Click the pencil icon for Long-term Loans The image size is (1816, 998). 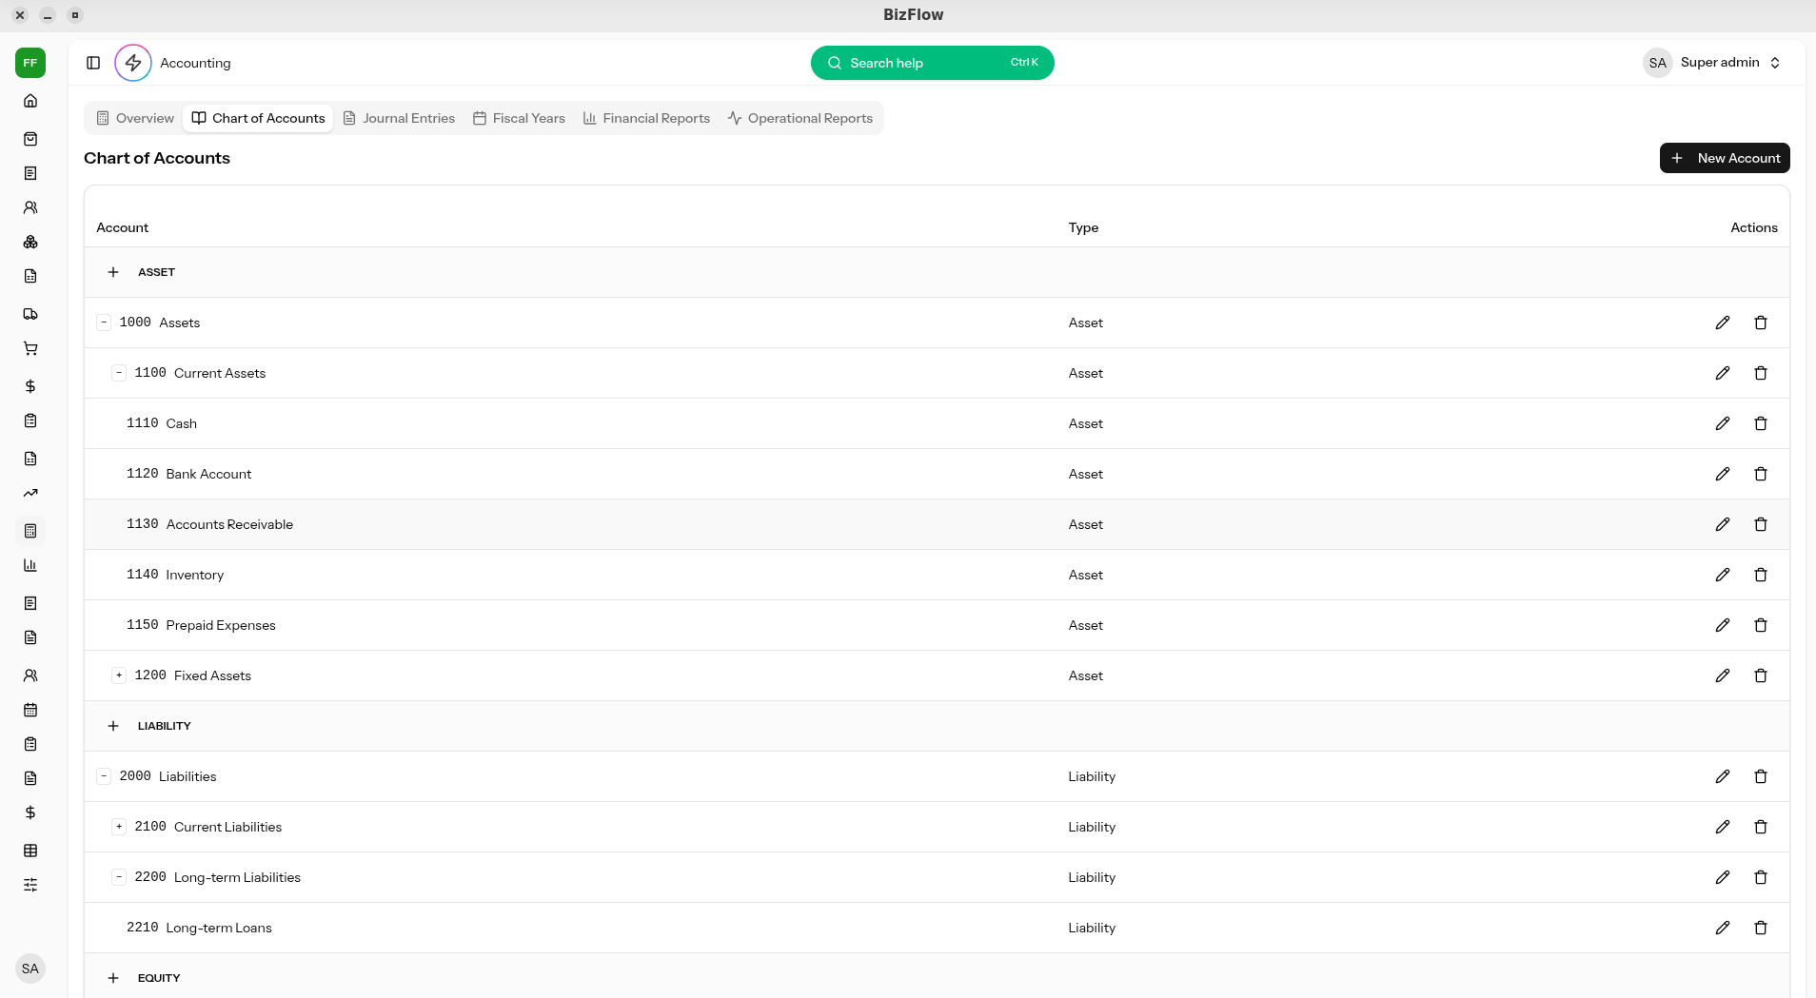pyautogui.click(x=1722, y=928)
